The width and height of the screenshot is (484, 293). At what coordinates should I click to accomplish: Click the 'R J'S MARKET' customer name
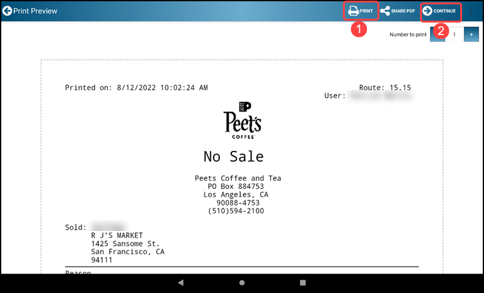(117, 235)
